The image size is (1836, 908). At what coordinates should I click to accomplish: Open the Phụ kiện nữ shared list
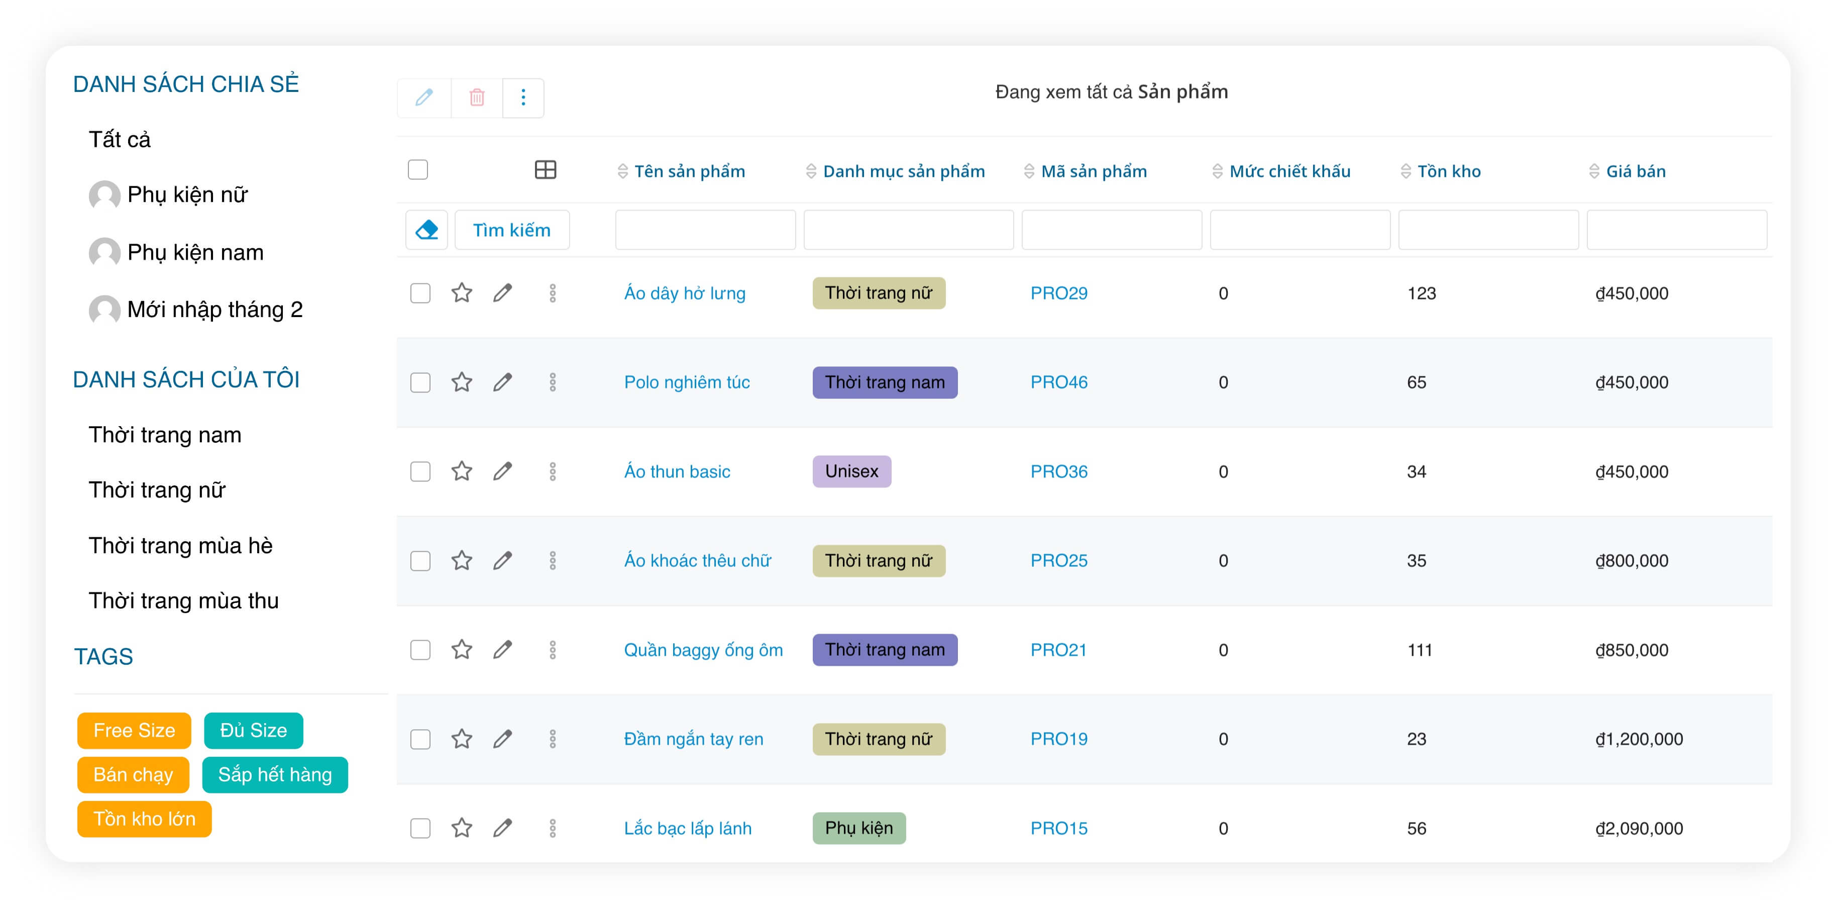coord(168,194)
